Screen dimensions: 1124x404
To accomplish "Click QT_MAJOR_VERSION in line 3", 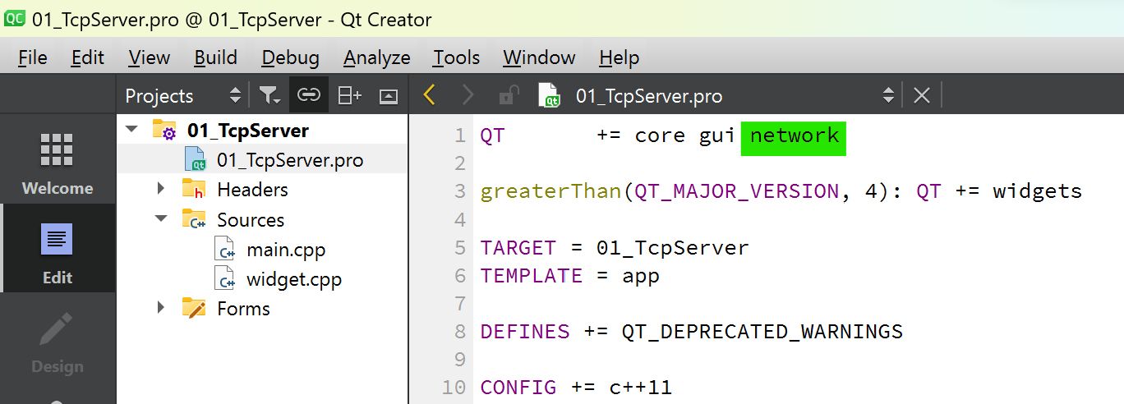I will 736,191.
